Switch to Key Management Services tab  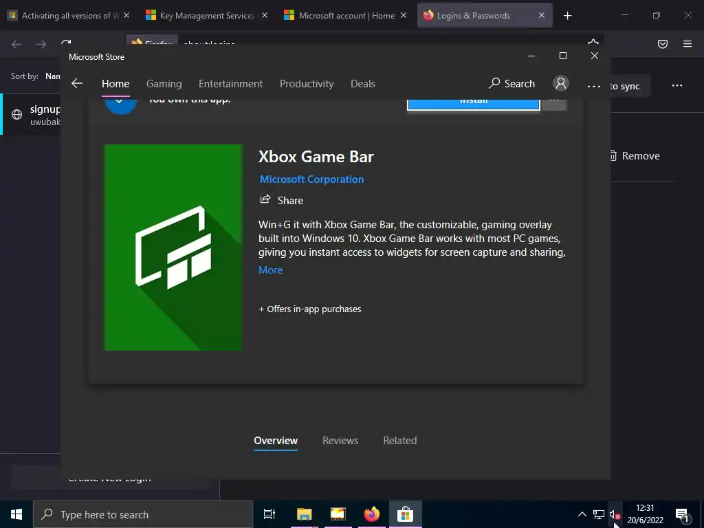tap(206, 16)
